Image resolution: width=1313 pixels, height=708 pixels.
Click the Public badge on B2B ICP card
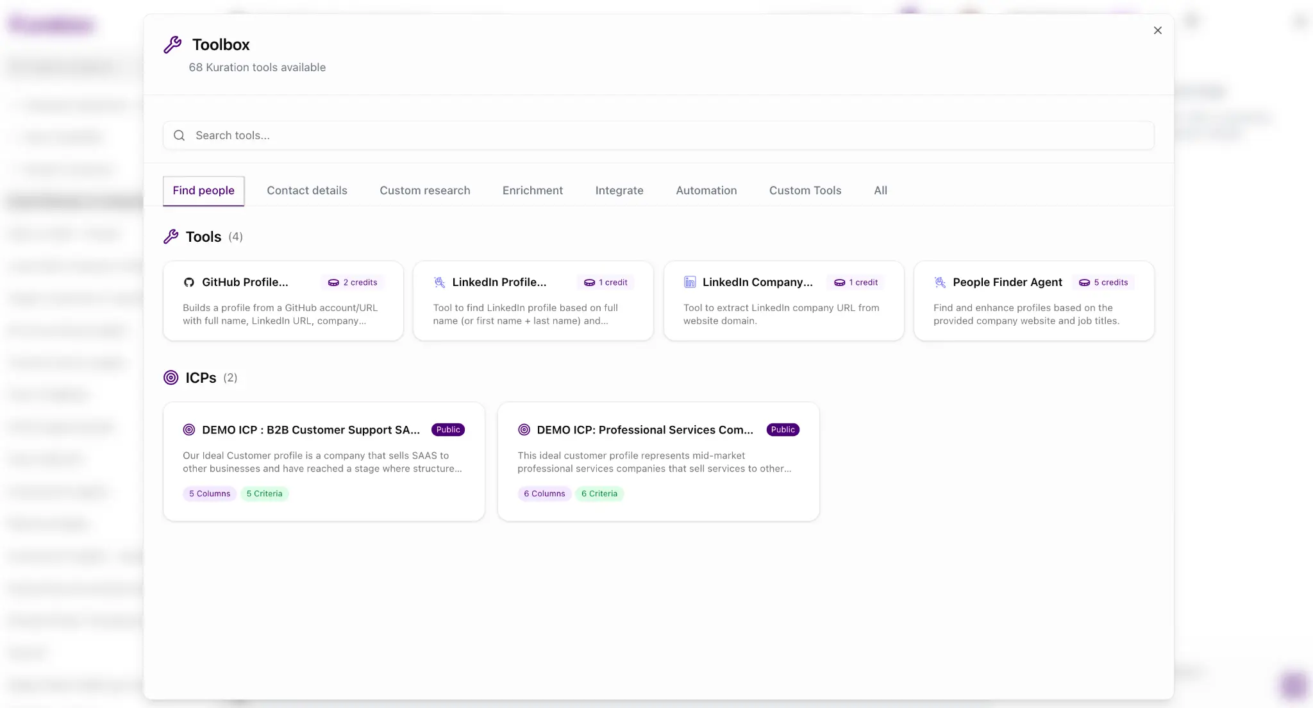click(x=447, y=430)
